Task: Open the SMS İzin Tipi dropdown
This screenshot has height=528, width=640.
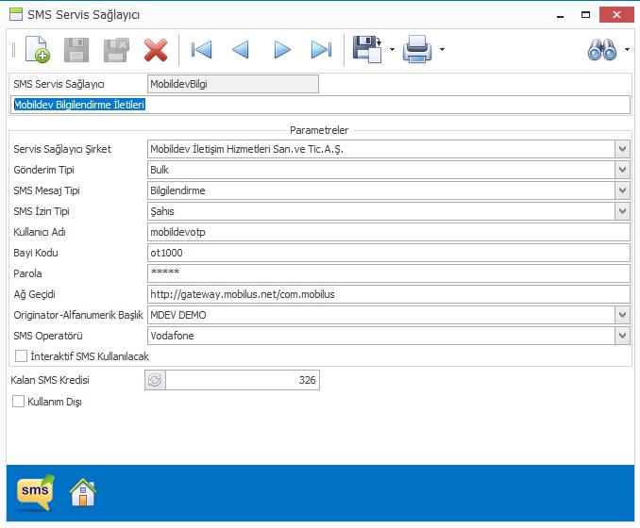Action: click(622, 211)
